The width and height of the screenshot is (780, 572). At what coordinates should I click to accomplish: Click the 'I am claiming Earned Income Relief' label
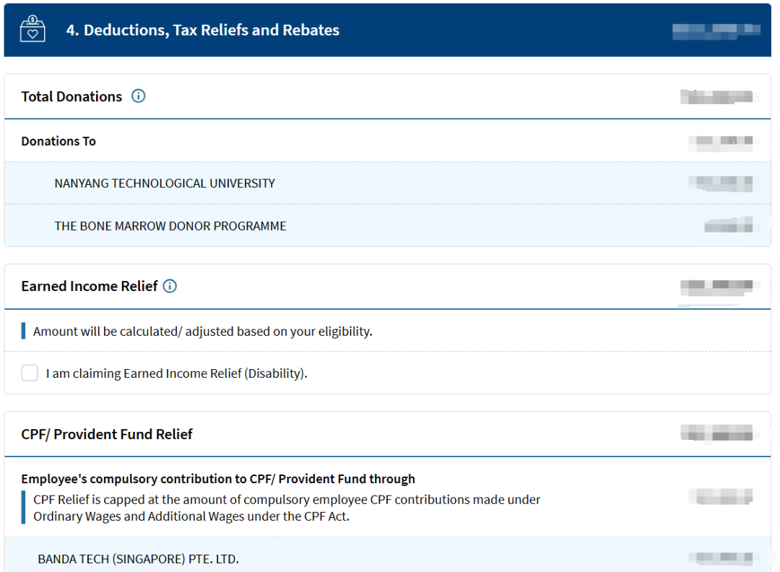point(176,373)
